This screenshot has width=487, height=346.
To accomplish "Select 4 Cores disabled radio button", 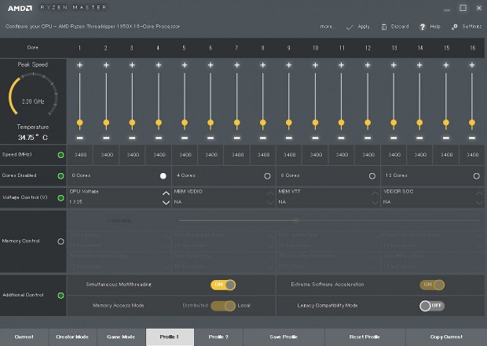I will point(267,176).
